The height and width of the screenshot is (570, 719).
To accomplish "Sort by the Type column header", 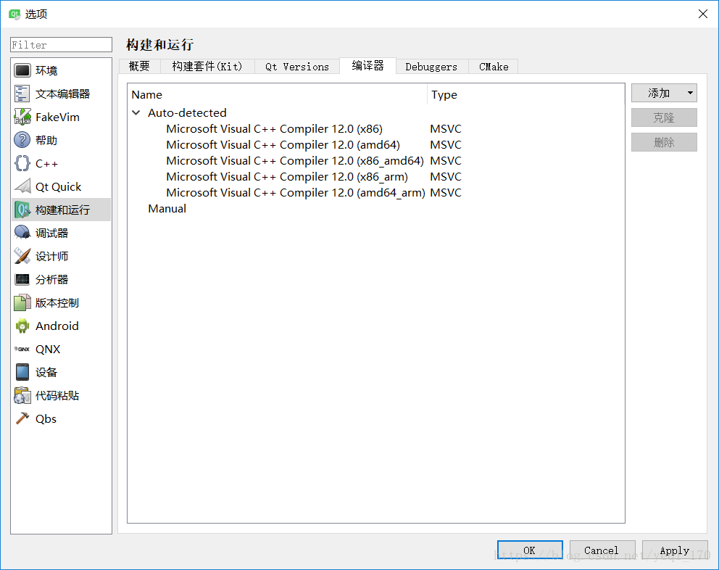I will coord(526,94).
